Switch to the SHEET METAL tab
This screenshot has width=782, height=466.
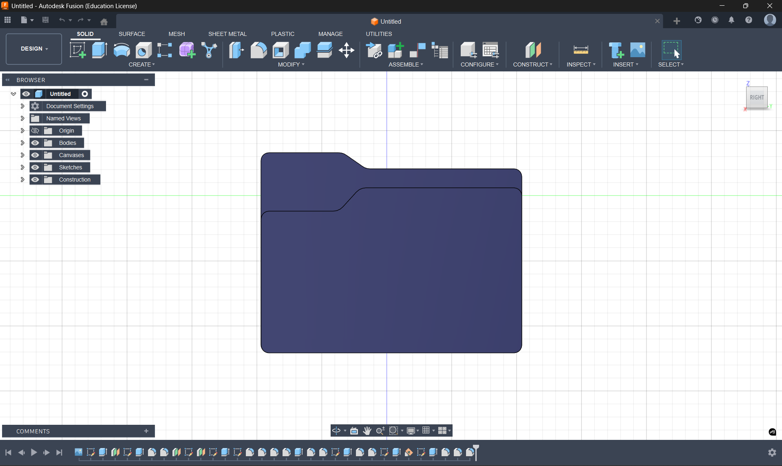coord(228,34)
